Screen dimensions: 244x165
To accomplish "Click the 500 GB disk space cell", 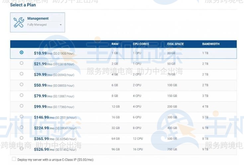I will [x=172, y=139].
